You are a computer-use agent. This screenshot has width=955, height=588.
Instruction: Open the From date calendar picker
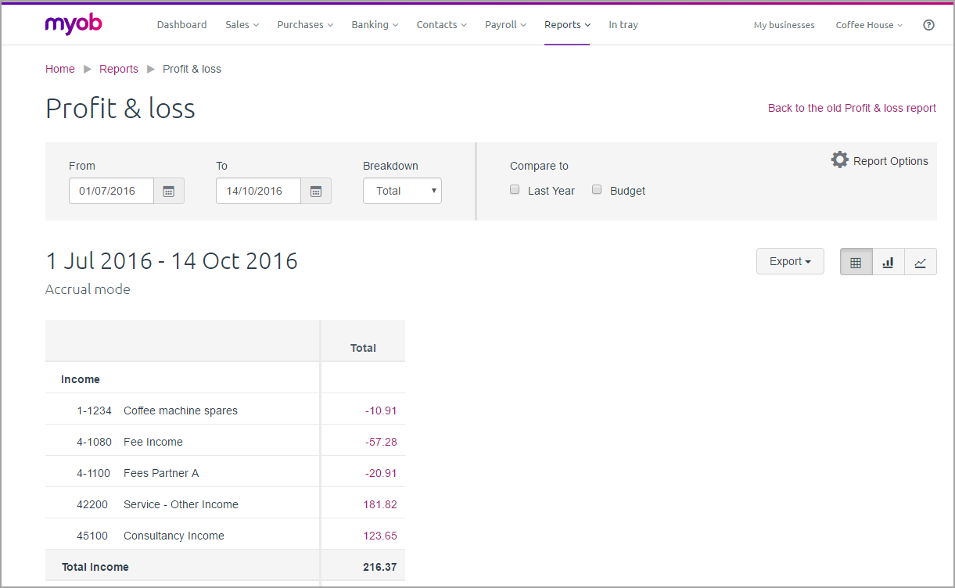click(x=169, y=190)
